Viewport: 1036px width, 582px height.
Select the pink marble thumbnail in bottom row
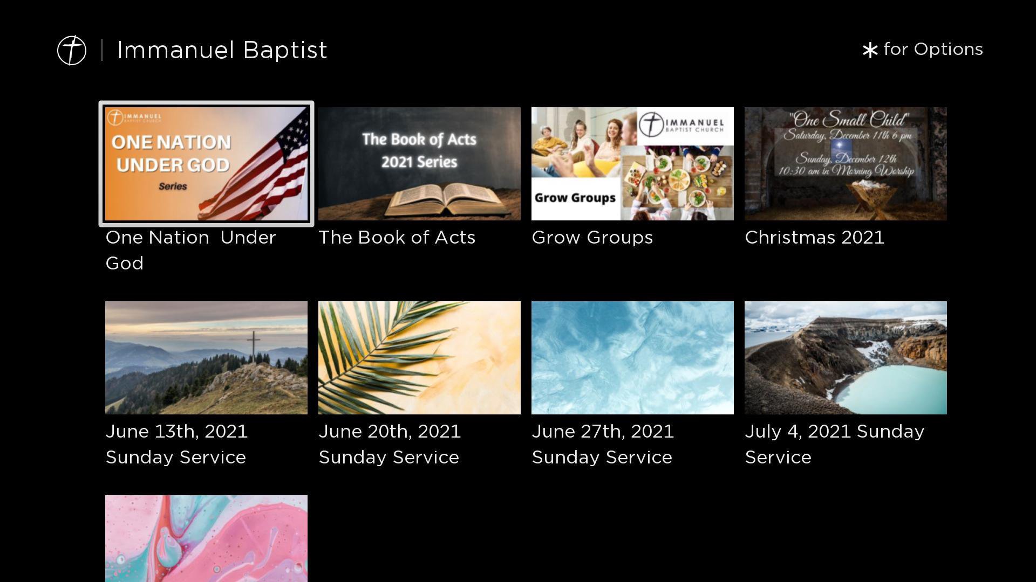[x=206, y=538]
